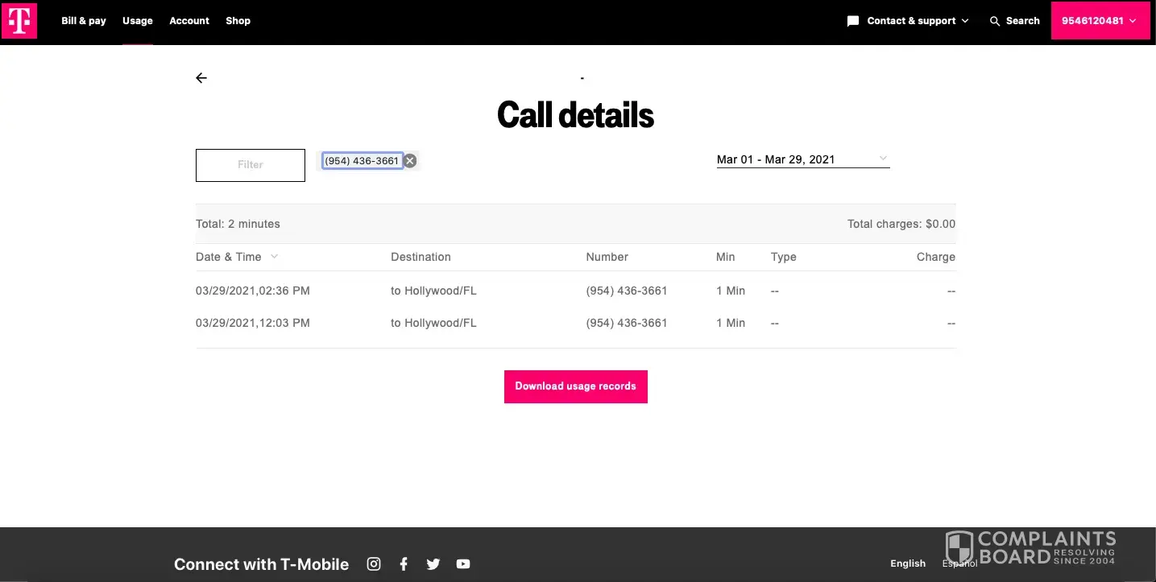
Task: Click '1 Min' in the 12:03 PM row
Action: coord(731,323)
